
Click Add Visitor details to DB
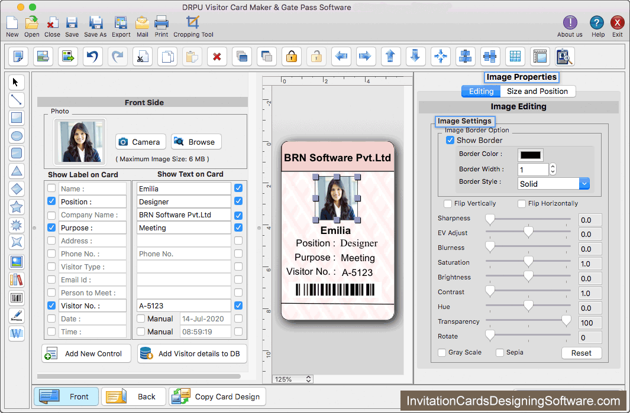click(x=192, y=353)
